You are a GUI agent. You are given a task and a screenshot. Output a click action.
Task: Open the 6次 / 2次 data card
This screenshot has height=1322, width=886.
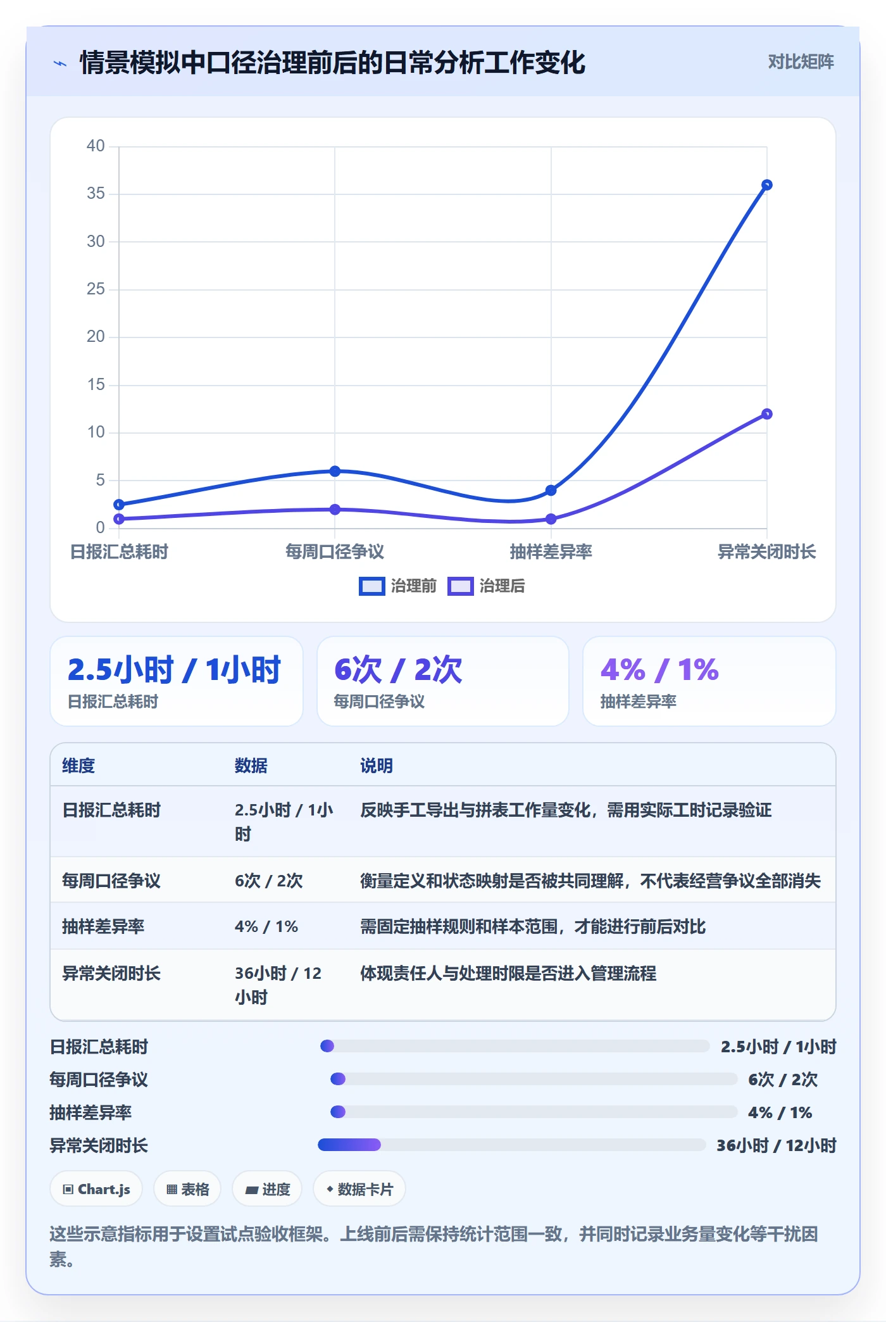click(x=442, y=681)
